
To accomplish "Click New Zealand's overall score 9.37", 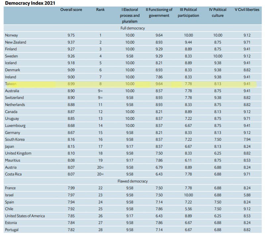I will 71,42.
